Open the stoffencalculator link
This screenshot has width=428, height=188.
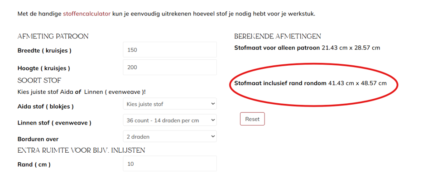87,14
